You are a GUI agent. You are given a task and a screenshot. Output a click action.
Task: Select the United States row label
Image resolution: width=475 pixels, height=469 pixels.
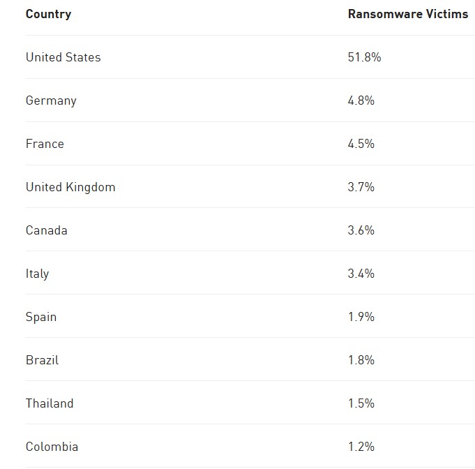[x=63, y=57]
